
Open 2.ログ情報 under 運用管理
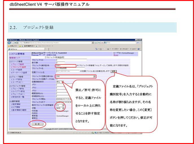[x=15, y=107]
